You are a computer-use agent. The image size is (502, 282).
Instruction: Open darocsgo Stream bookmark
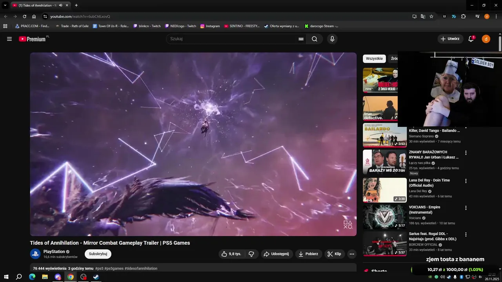(x=321, y=26)
